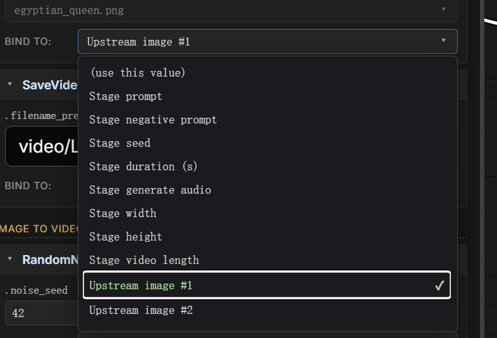
Task: Click arrow of Bind To combo box
Action: [443, 41]
